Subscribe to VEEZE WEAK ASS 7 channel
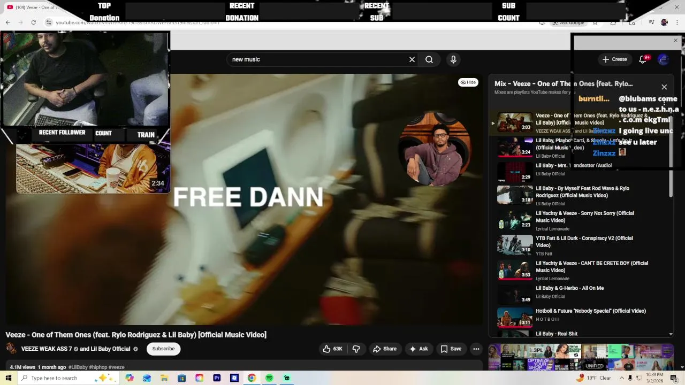Screen dimensions: 685x385 163,349
